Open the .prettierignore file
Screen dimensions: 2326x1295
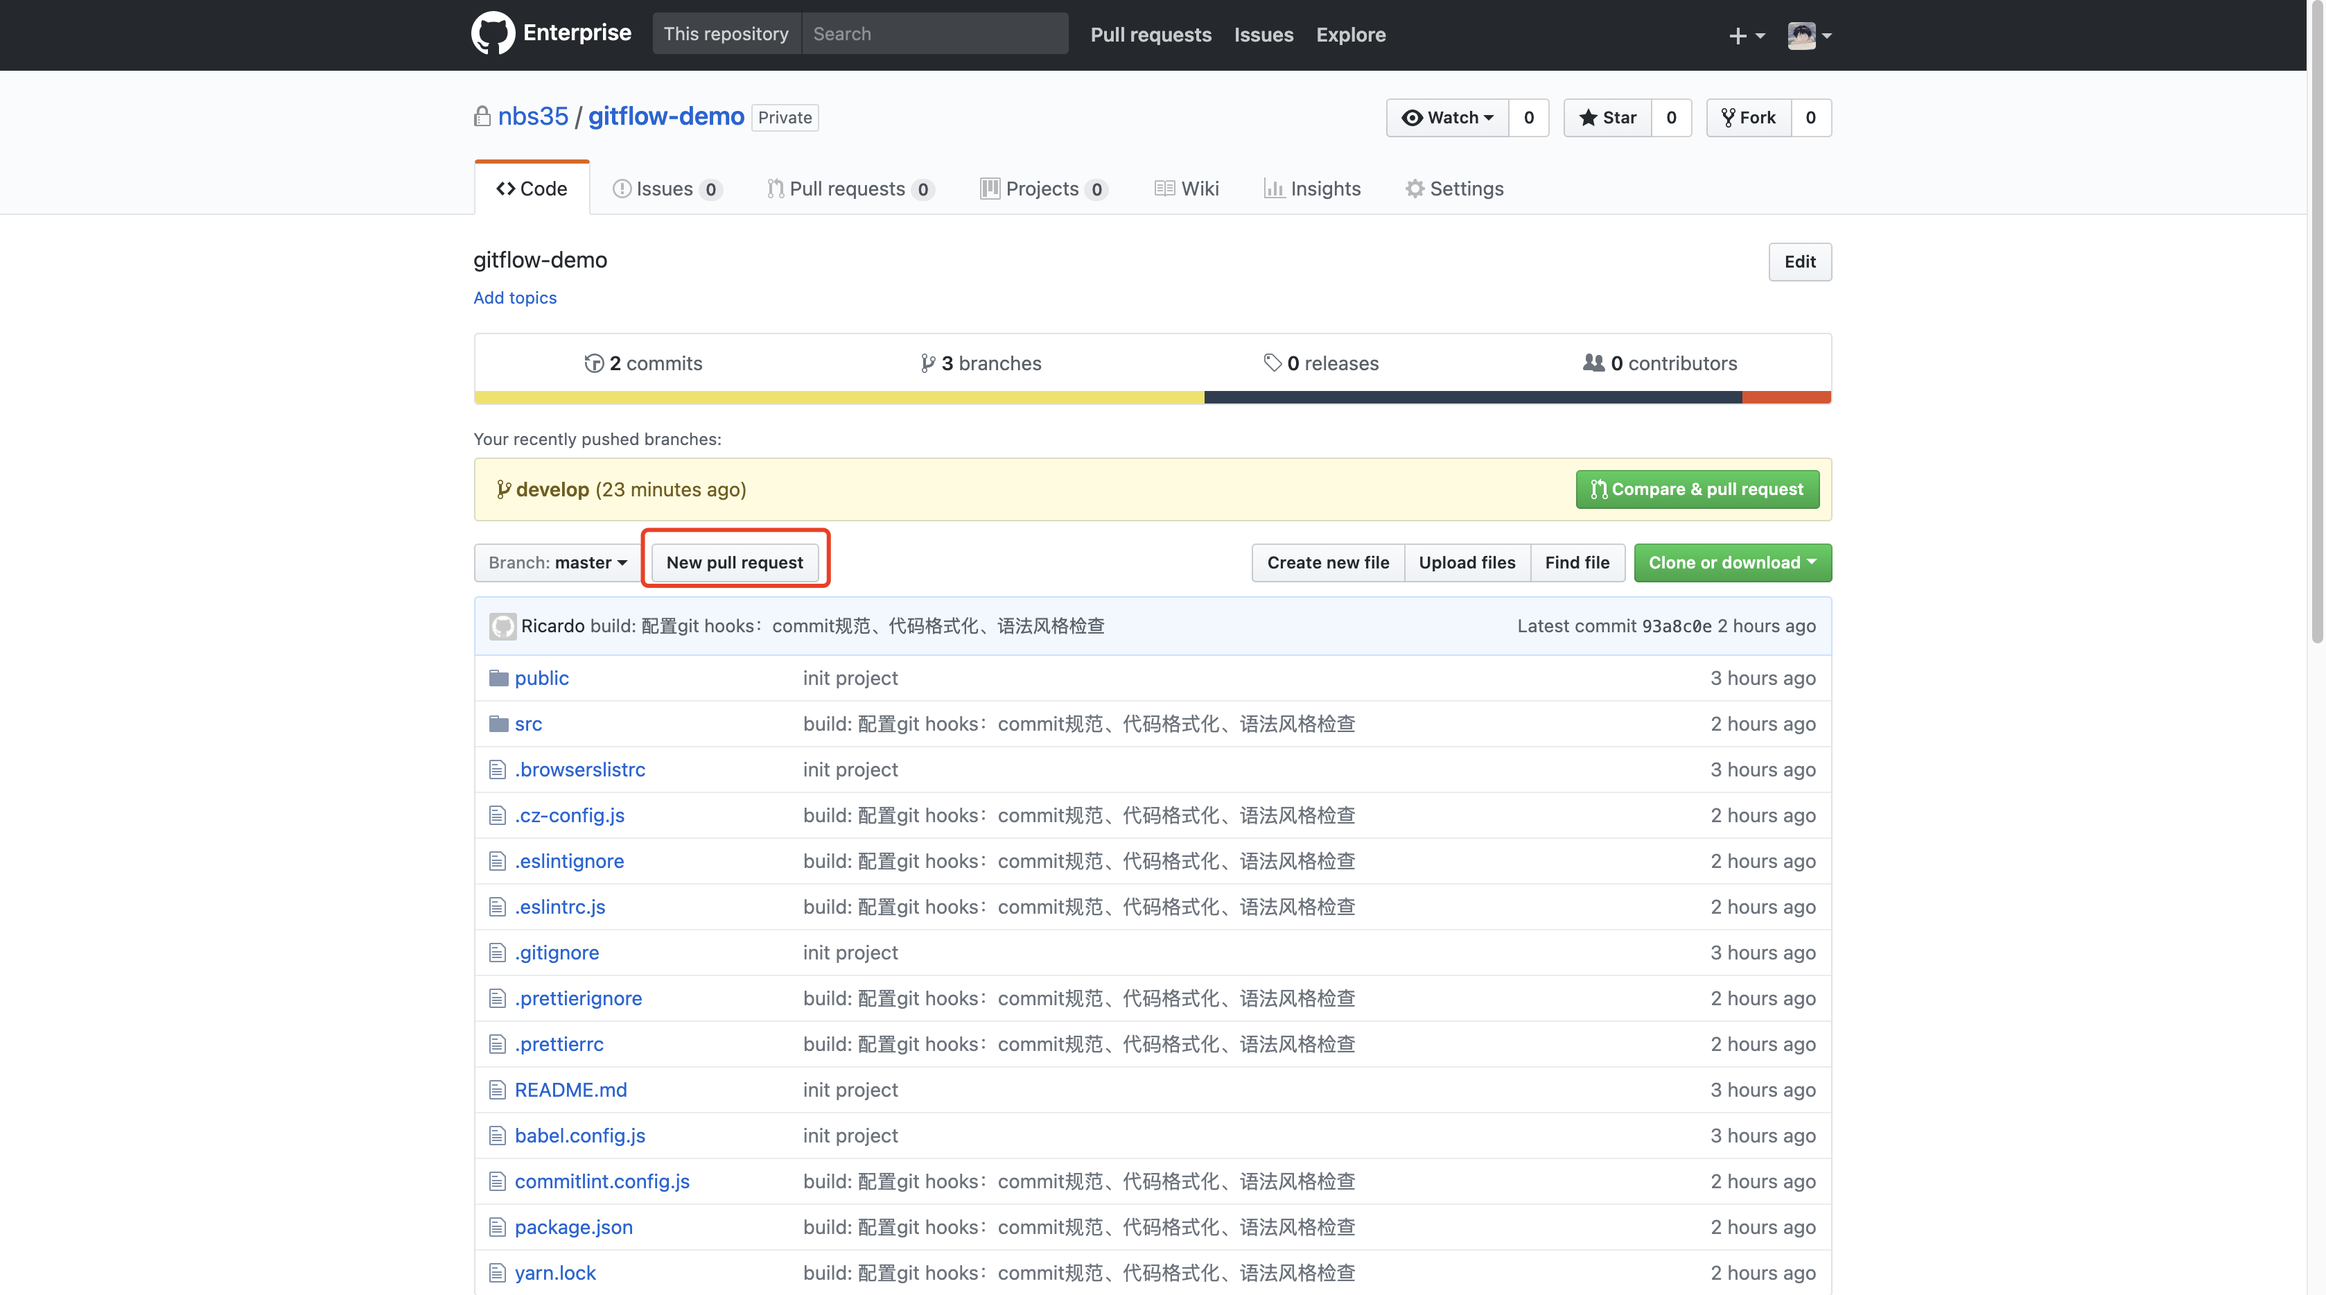click(578, 999)
